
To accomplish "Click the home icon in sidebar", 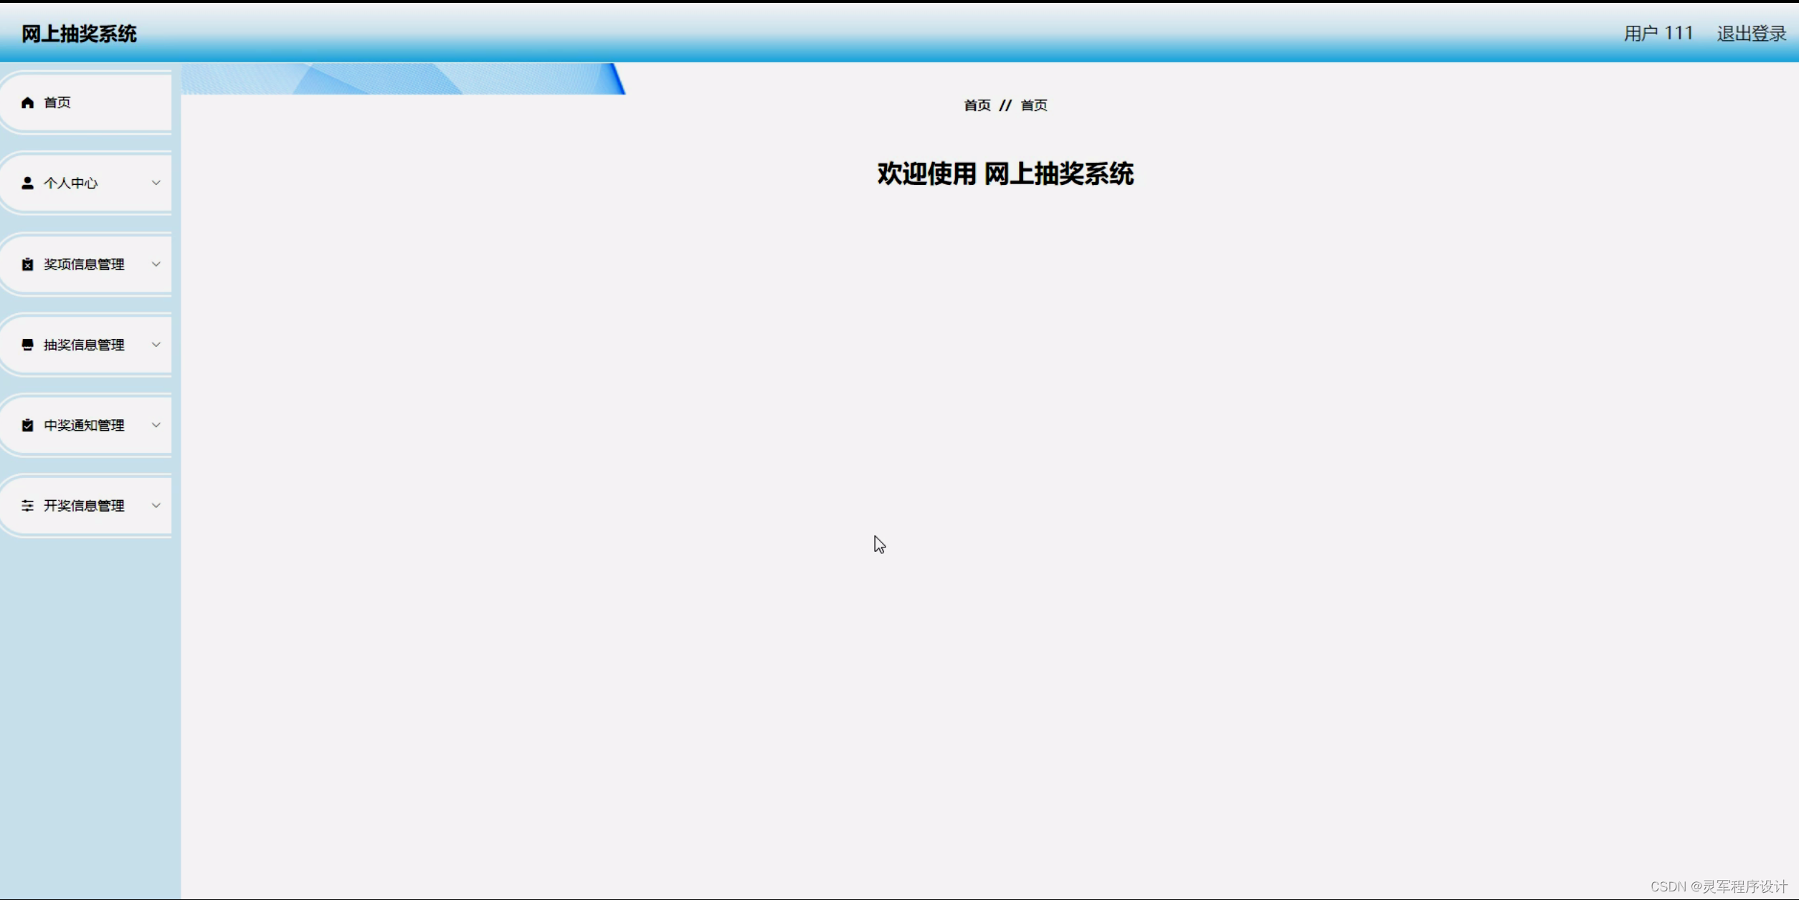I will pos(27,102).
